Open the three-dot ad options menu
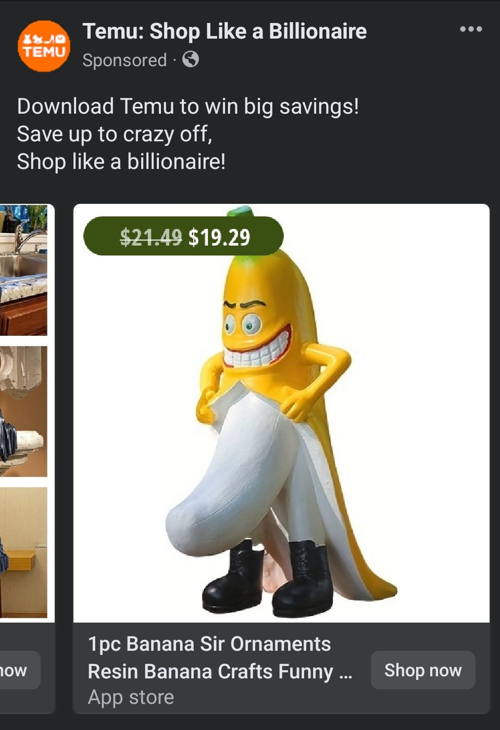 tap(470, 29)
